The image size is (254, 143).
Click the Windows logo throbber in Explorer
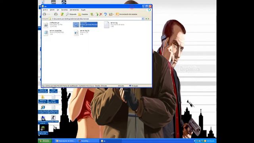point(149,10)
